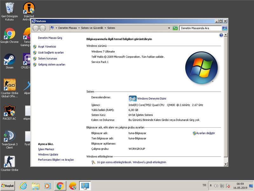Viewport: 254px width, 191px height.
Task: Open Sistem koruması link
Action: [x=47, y=59]
